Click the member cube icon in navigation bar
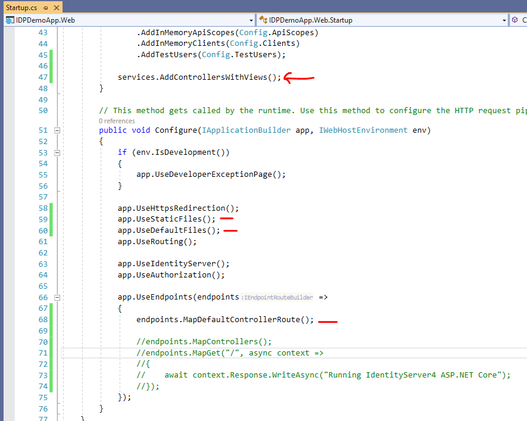This screenshot has width=527, height=421. point(514,20)
